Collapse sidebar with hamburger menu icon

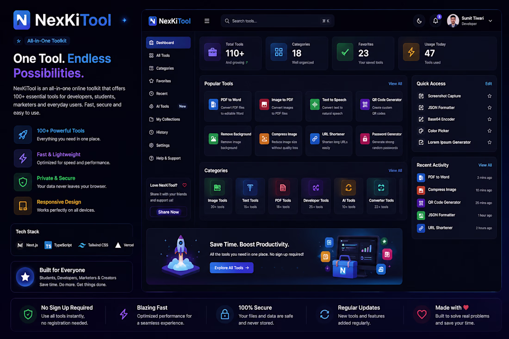(207, 21)
